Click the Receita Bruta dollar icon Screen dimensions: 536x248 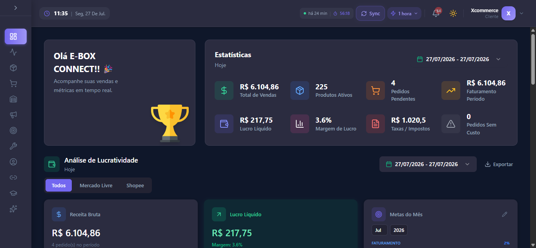59,214
